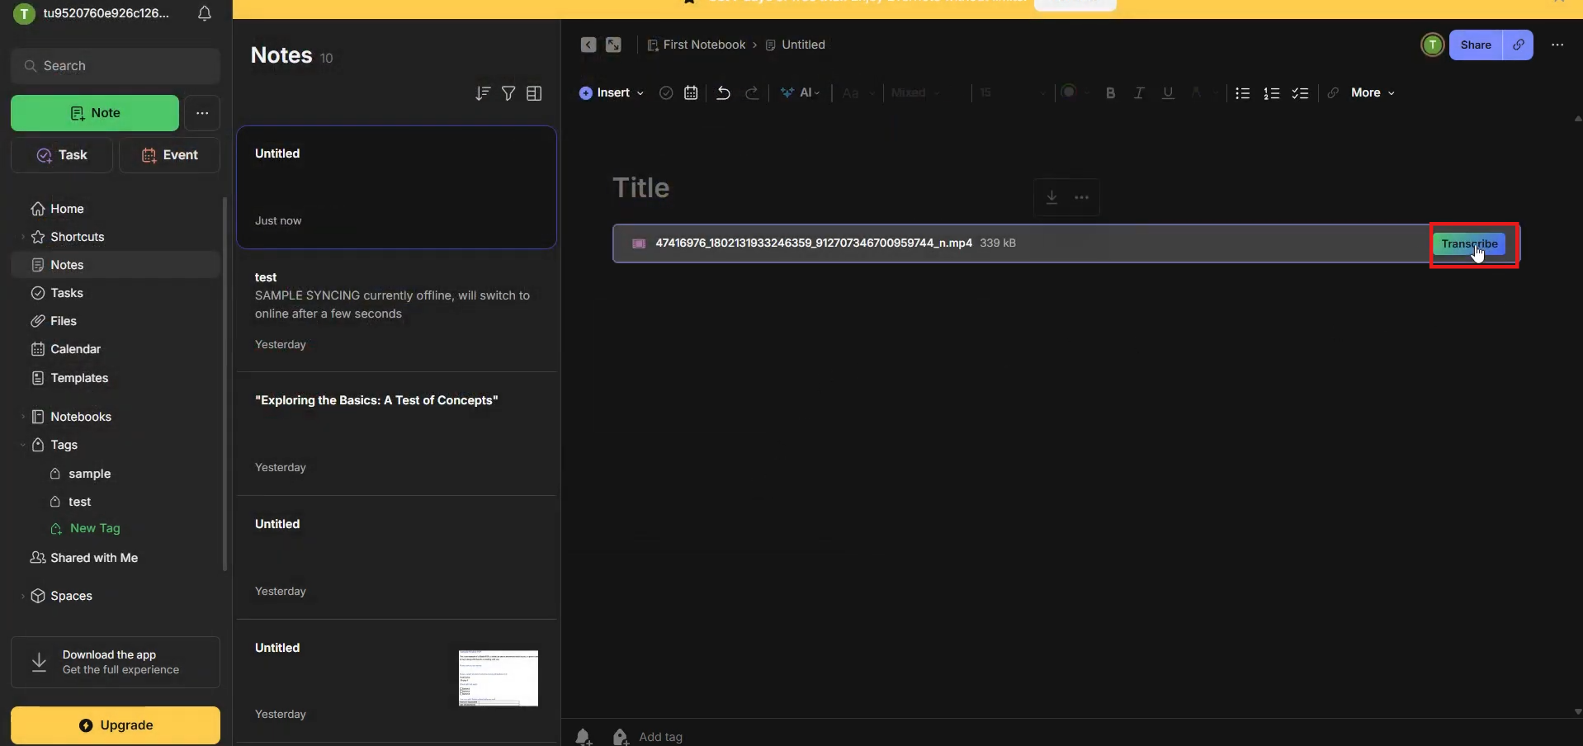Change the note list view layout icon
The height and width of the screenshot is (746, 1583).
[534, 93]
